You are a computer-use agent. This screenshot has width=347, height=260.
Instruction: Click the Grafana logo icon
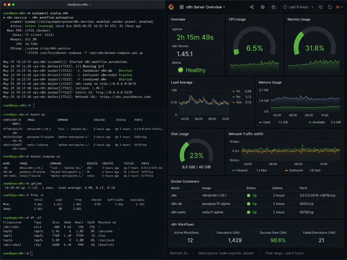[171, 7]
